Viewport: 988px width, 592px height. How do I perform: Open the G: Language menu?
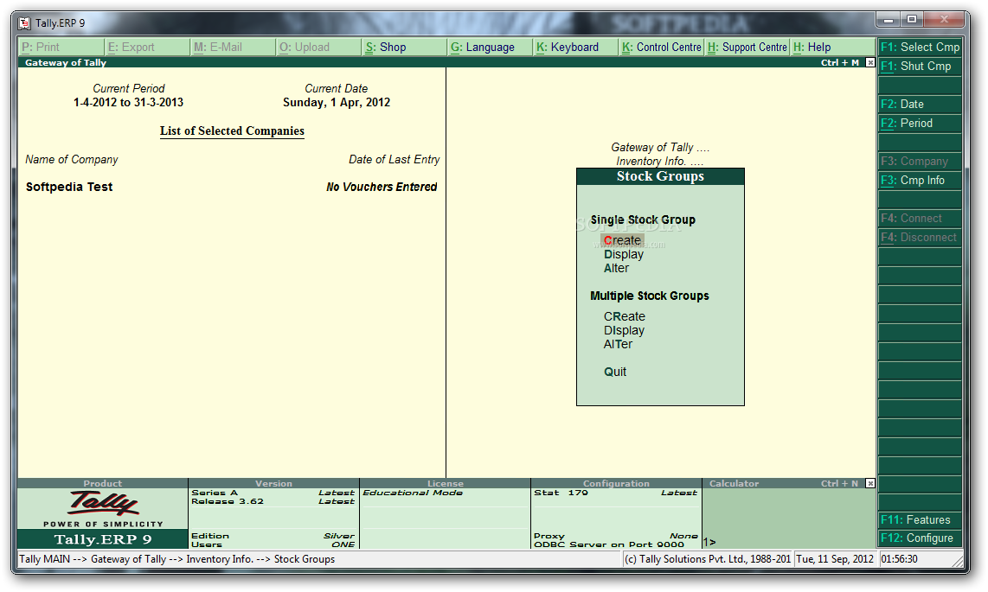point(491,48)
